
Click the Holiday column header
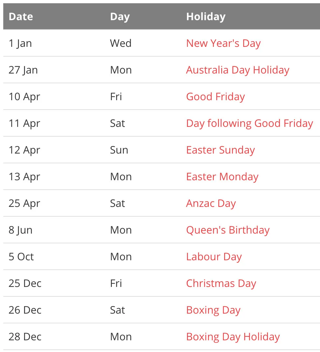point(206,17)
